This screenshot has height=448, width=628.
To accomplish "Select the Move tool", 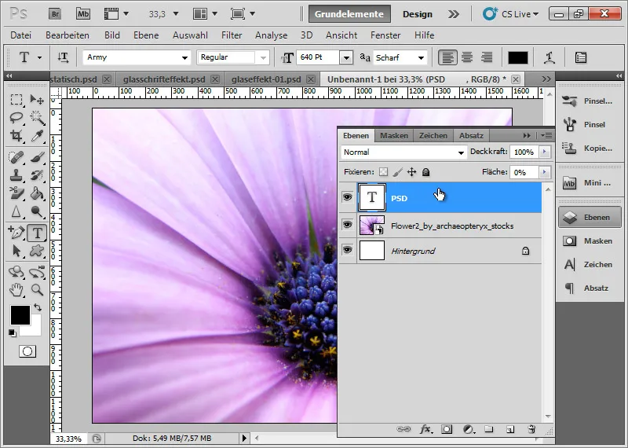I will (x=37, y=100).
